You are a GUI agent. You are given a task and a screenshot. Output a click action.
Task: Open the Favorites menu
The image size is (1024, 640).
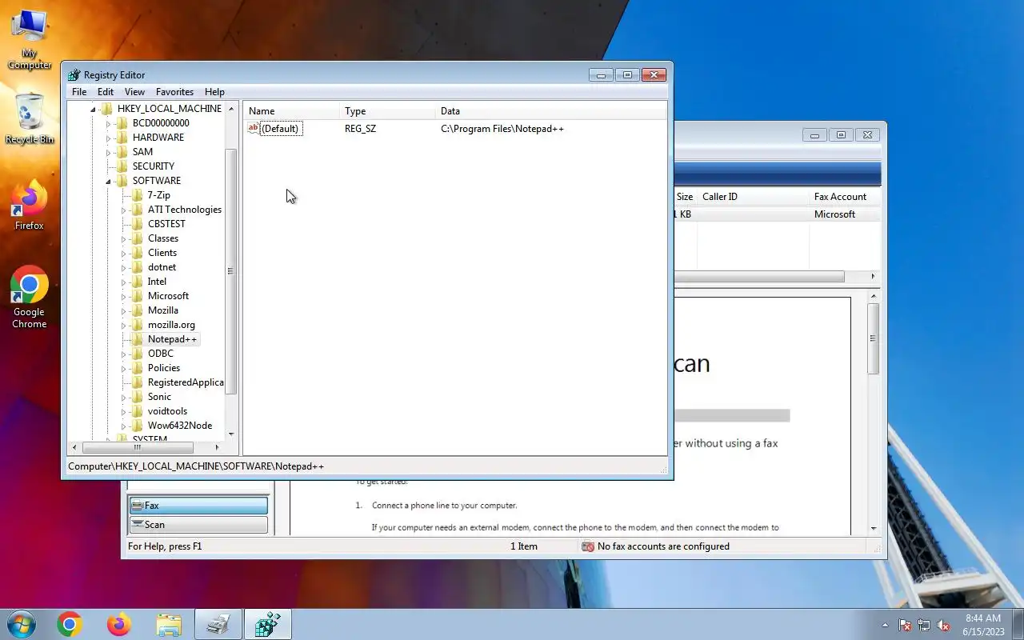point(174,92)
